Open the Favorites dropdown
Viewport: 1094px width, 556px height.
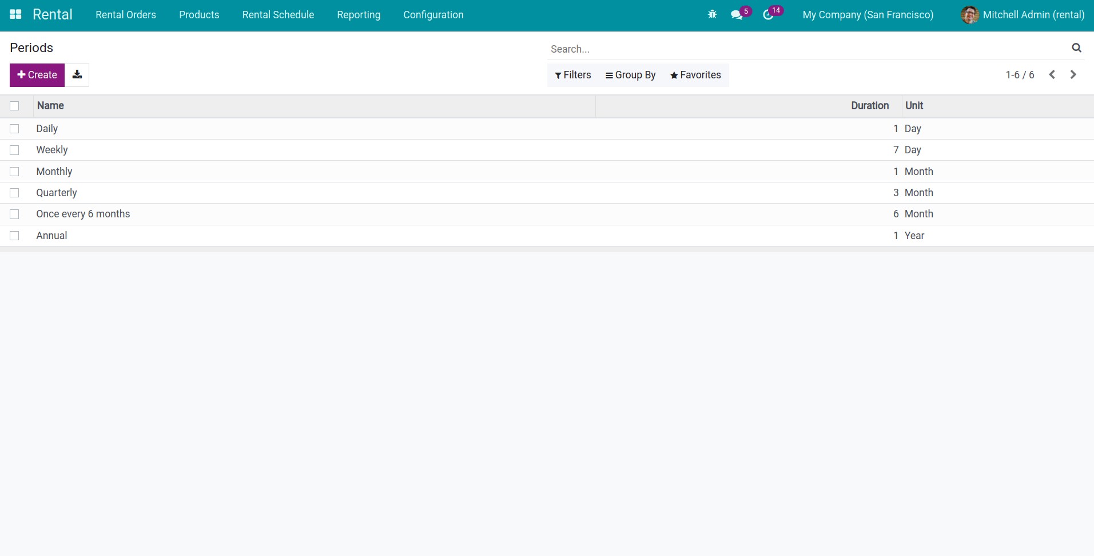[695, 75]
